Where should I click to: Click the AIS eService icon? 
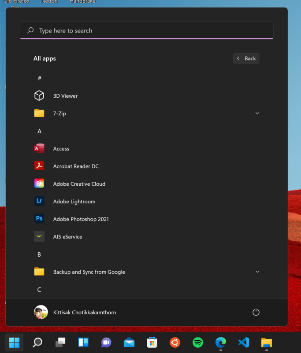pyautogui.click(x=39, y=236)
